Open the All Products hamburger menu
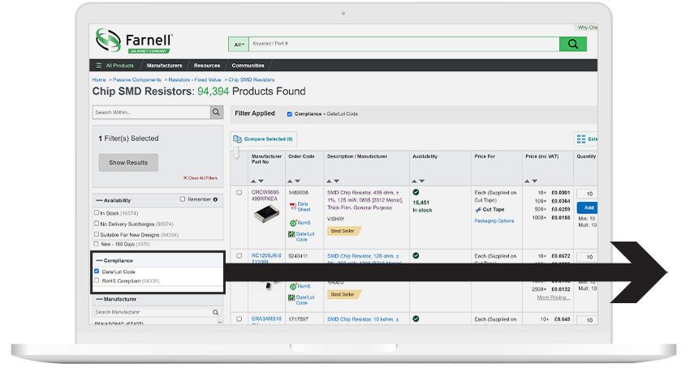Screen dimensions: 690x368 114,66
